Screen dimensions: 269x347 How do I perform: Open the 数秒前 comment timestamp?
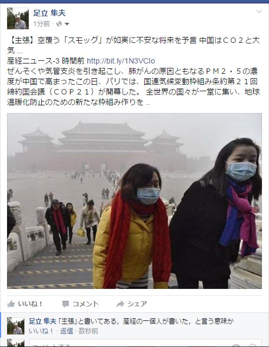click(x=88, y=331)
